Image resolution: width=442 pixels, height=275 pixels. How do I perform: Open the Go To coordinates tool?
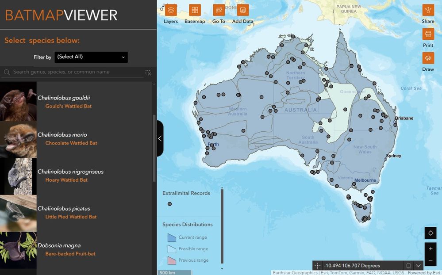pyautogui.click(x=219, y=11)
